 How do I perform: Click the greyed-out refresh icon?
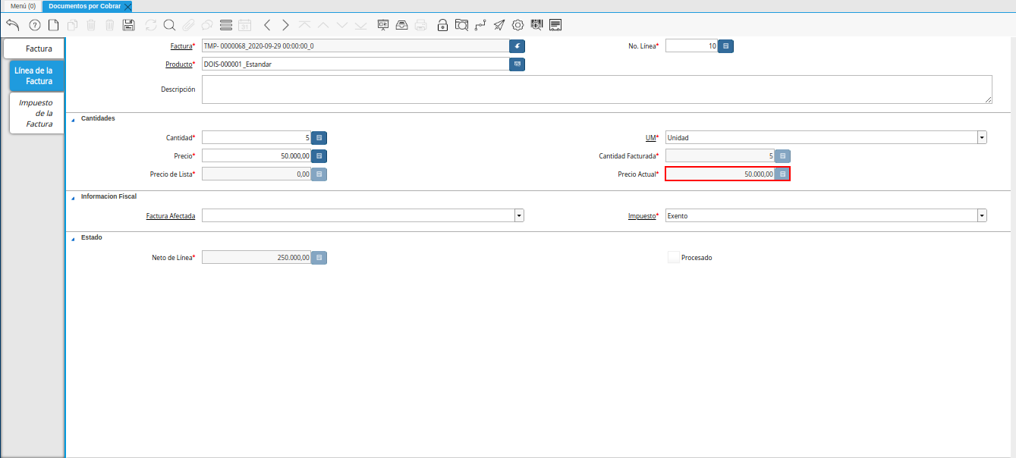click(x=150, y=25)
